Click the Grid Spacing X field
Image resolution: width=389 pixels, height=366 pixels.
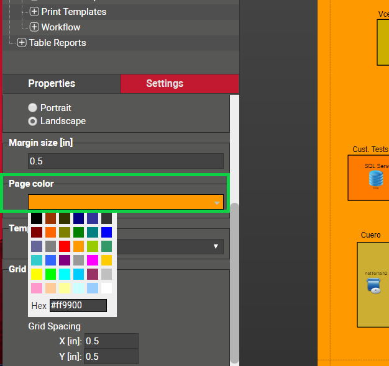111,341
